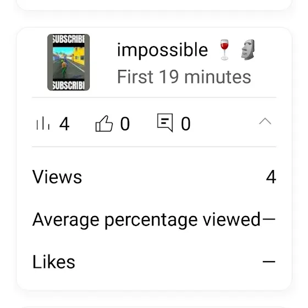Click the moai statue emoji in the title
This screenshot has height=308, width=308.
[248, 50]
